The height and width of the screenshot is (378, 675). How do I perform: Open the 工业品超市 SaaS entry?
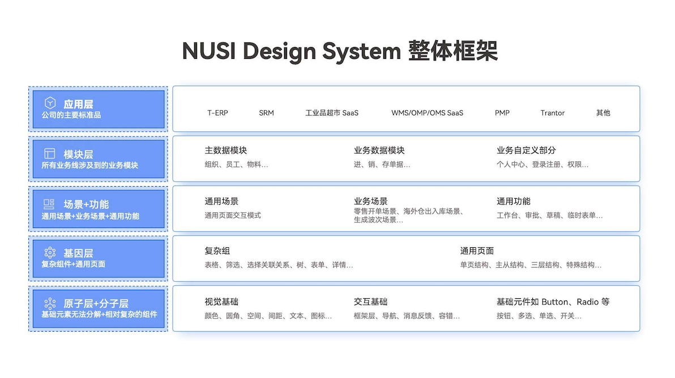331,113
